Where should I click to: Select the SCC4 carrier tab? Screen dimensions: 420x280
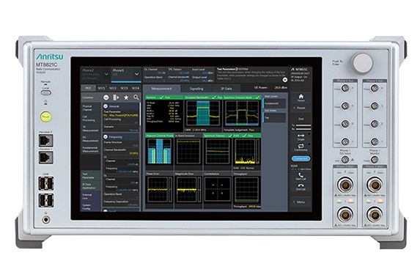(x=136, y=88)
